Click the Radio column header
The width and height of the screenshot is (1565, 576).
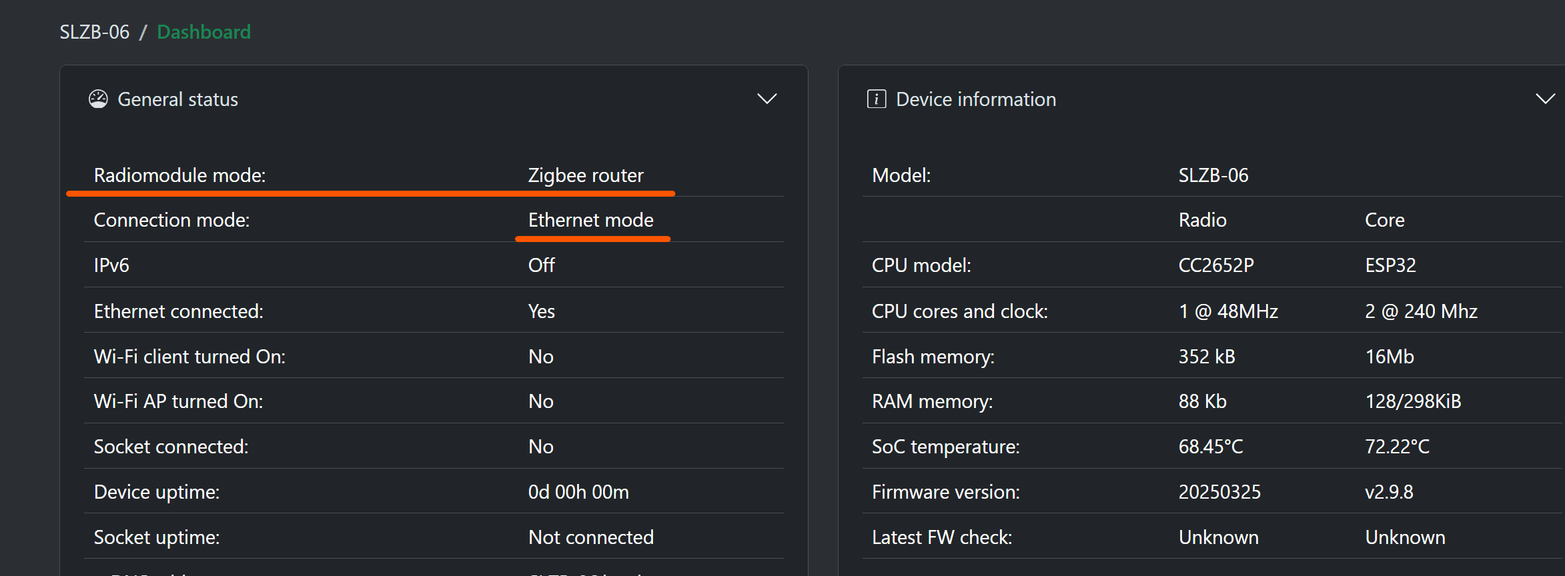pyautogui.click(x=1202, y=220)
